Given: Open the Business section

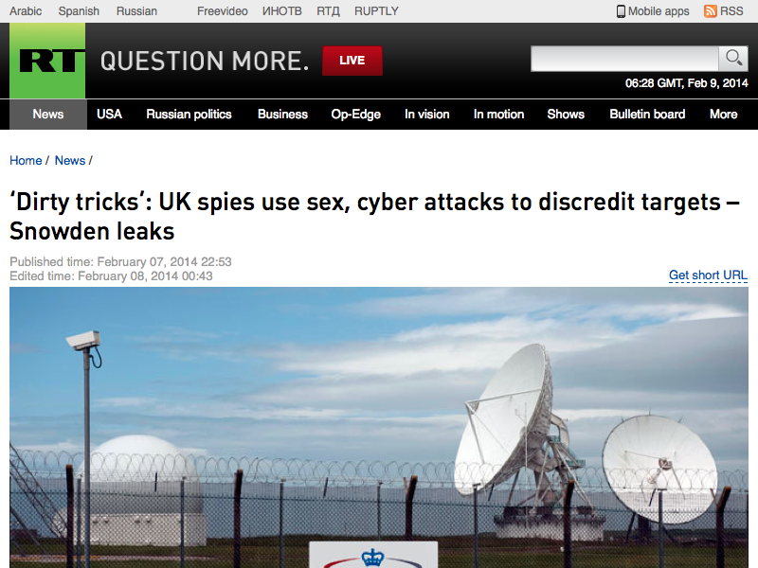Looking at the screenshot, I should pos(282,115).
